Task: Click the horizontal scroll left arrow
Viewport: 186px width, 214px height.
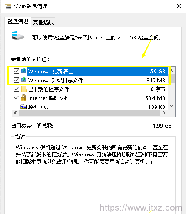Action: [x=15, y=113]
